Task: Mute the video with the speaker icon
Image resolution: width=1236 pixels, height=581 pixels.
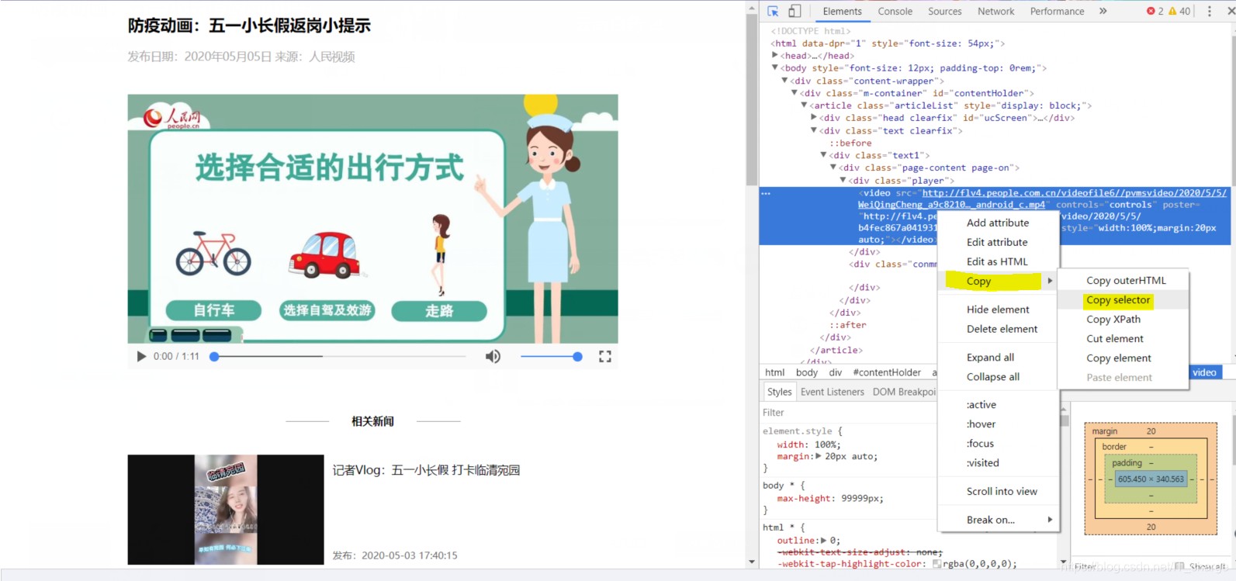Action: 493,356
